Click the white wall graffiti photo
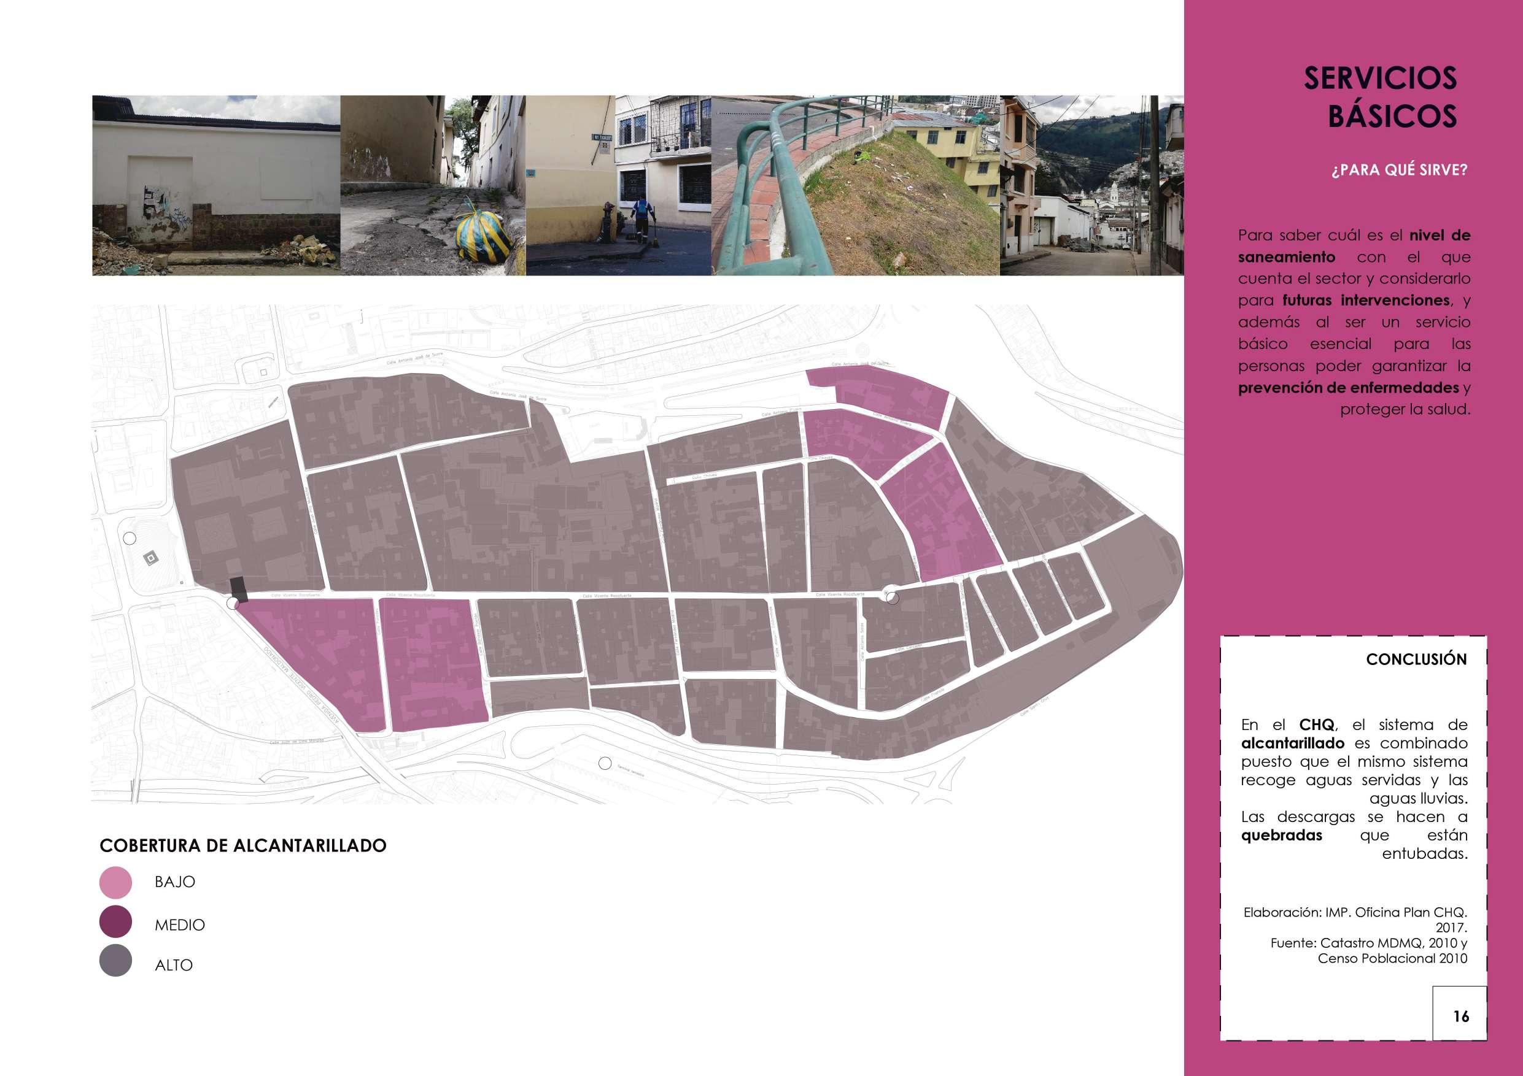Image resolution: width=1523 pixels, height=1076 pixels. [x=215, y=185]
